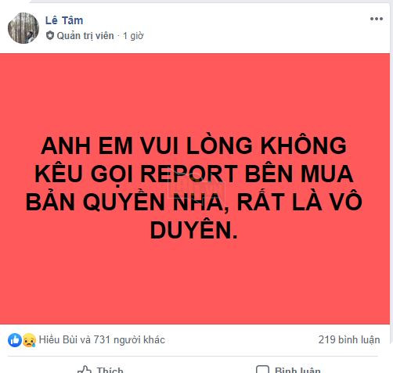Click the crying sad reaction emoji
The image size is (393, 373).
29,340
